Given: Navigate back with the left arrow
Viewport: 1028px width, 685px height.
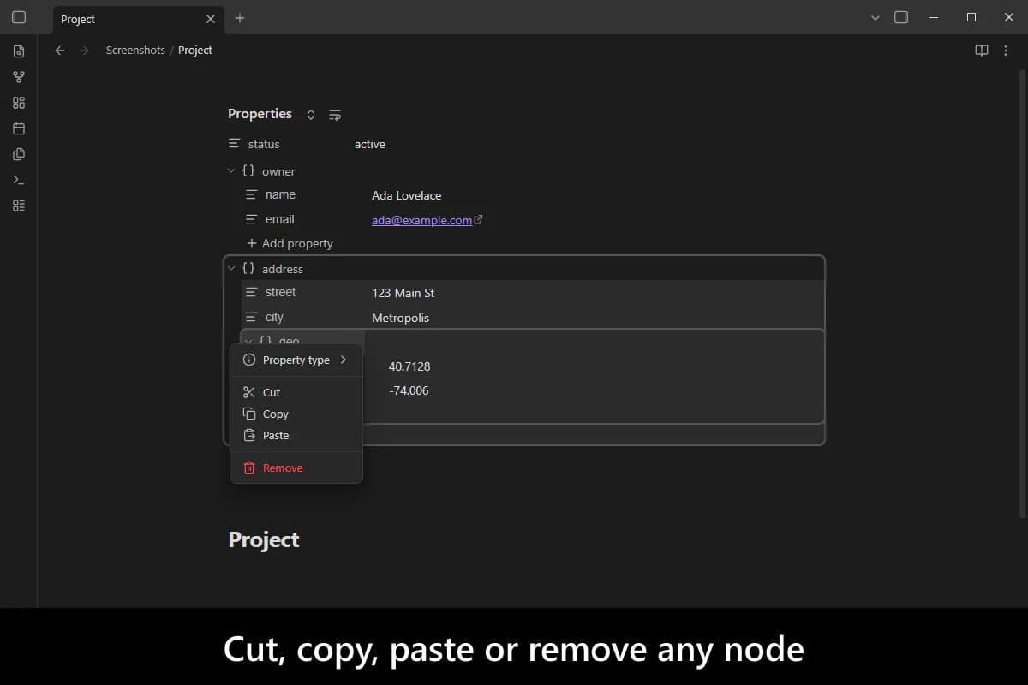Looking at the screenshot, I should (x=59, y=51).
